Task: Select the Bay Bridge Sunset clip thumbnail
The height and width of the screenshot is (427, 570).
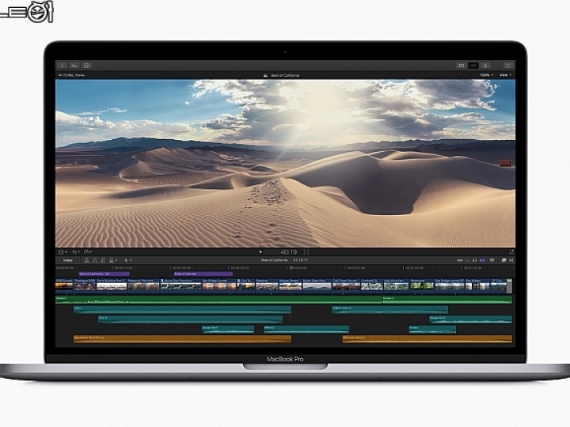Action: tap(219, 285)
